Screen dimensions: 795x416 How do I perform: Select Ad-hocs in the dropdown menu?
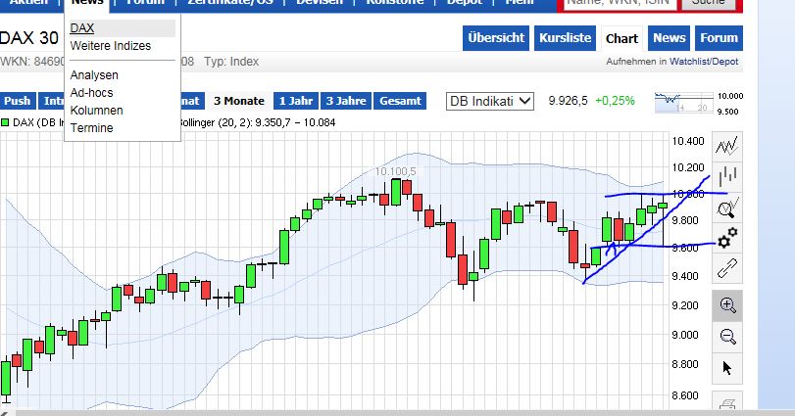click(92, 92)
